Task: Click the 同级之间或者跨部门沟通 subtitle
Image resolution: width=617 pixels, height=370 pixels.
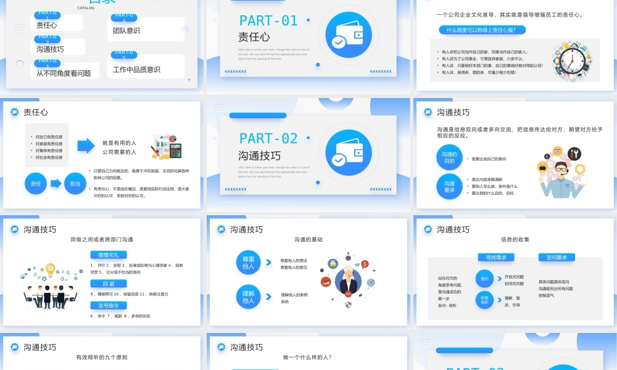Action: pyautogui.click(x=102, y=239)
